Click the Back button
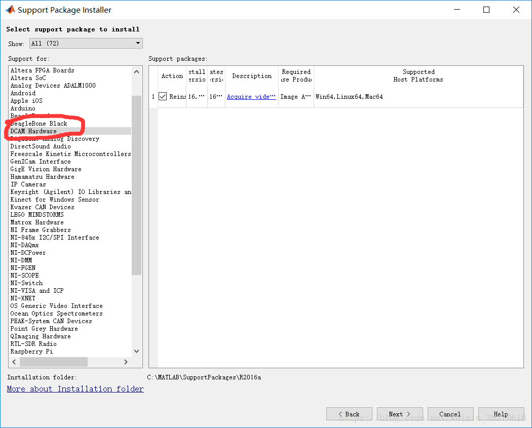 point(349,414)
